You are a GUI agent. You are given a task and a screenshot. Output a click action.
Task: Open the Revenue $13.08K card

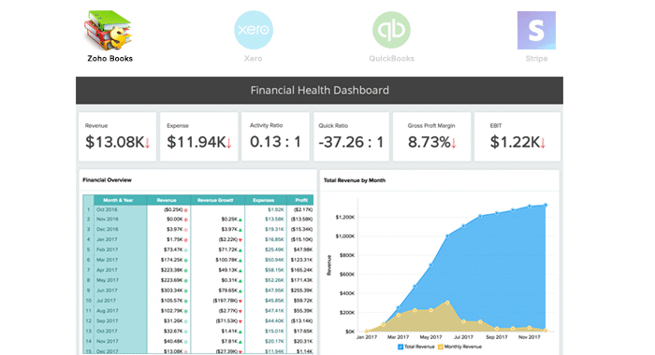click(117, 136)
